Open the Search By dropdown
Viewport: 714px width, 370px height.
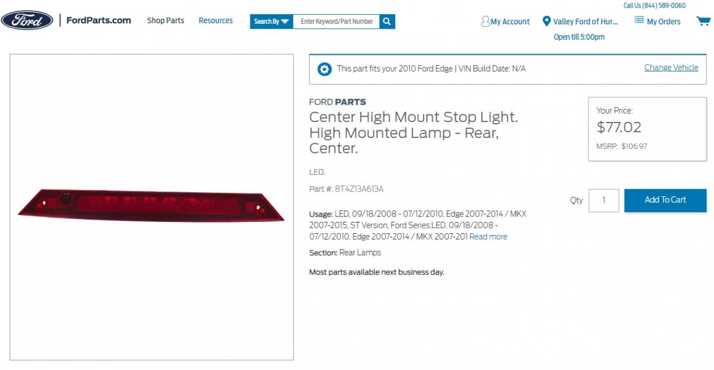pos(271,21)
